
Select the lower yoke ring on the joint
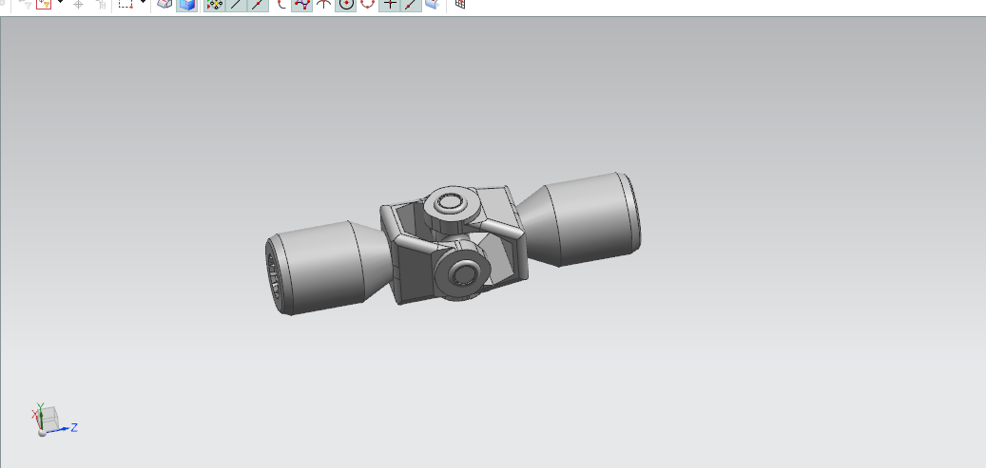[x=463, y=273]
